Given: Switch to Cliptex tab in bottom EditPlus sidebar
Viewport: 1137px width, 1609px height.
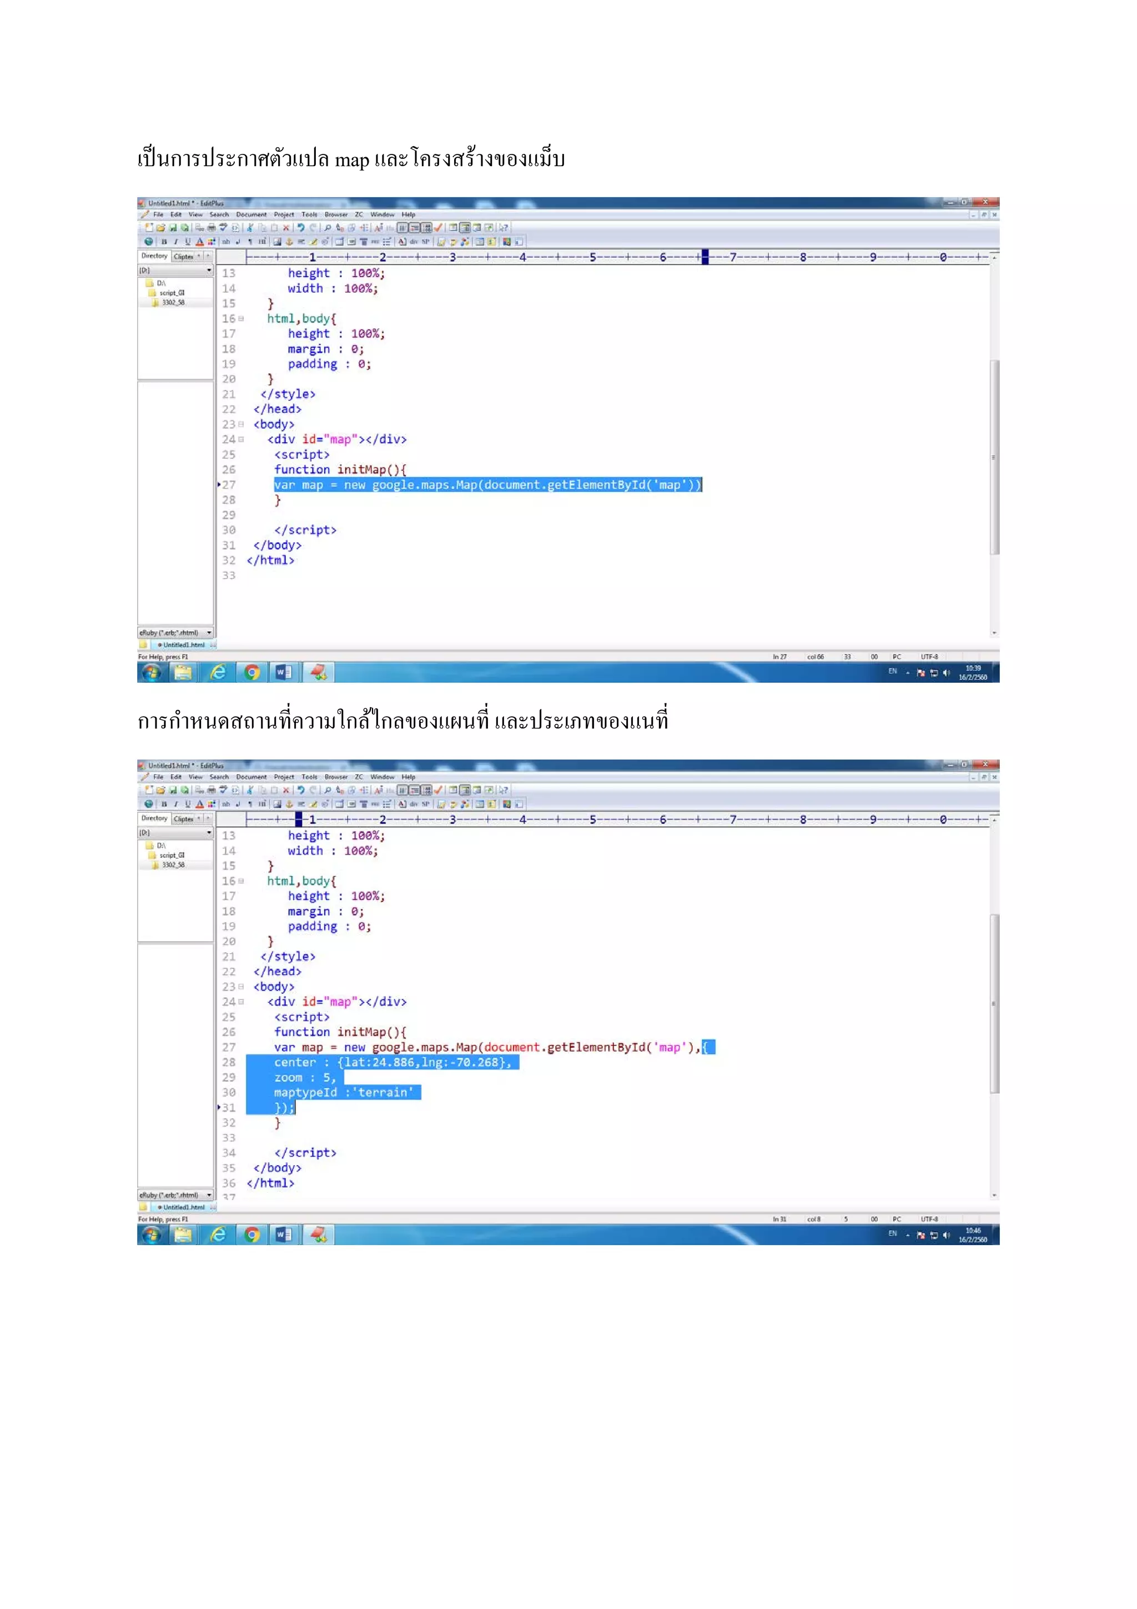Looking at the screenshot, I should pyautogui.click(x=183, y=818).
